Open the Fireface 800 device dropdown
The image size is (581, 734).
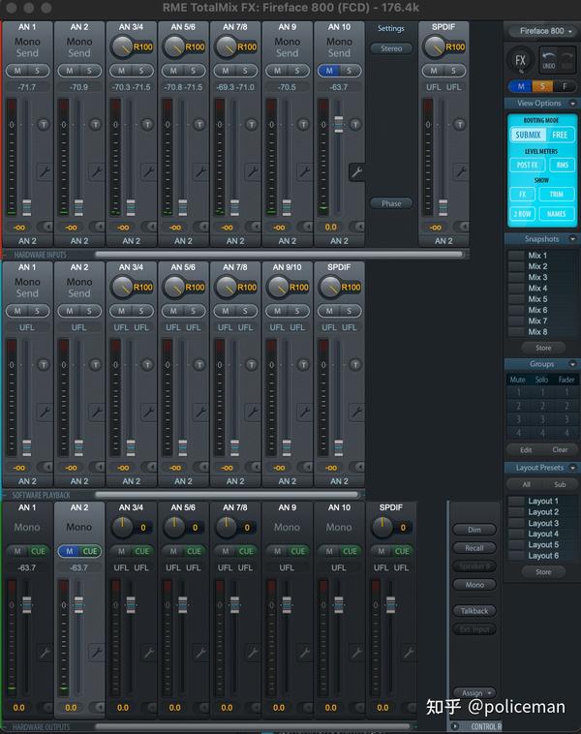point(541,31)
